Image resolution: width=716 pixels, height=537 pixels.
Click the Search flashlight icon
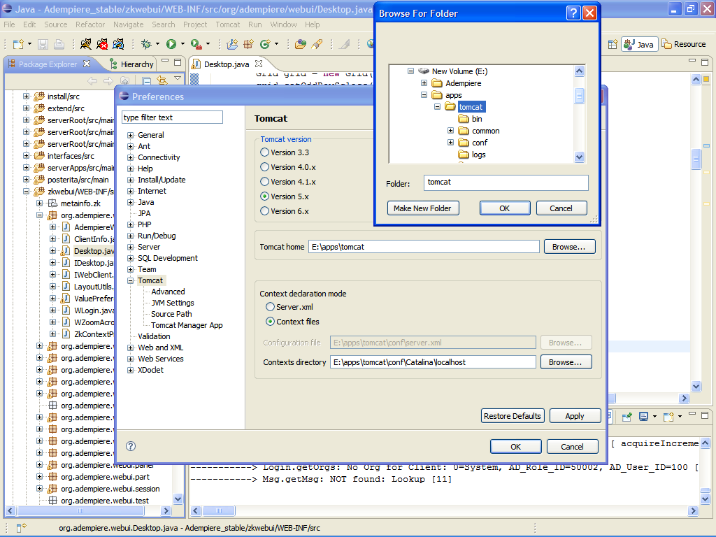317,44
